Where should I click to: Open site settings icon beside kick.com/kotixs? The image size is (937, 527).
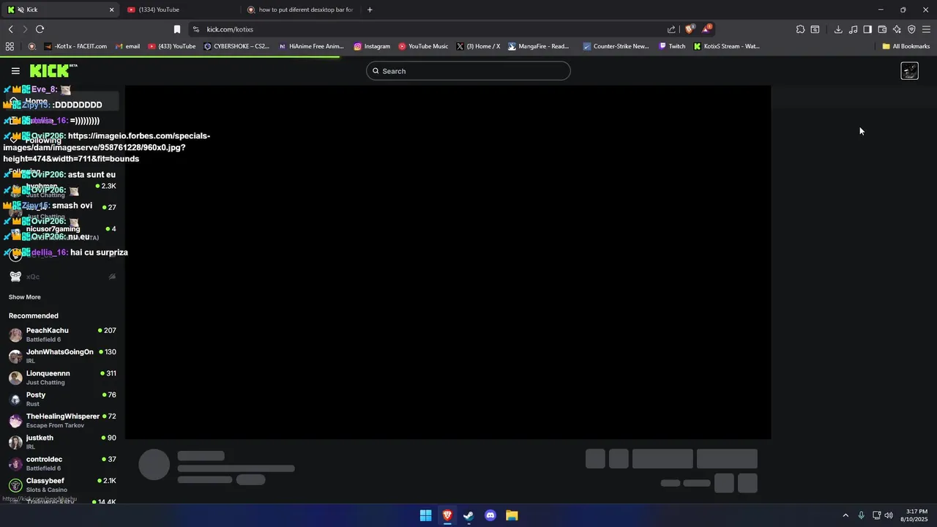196,29
